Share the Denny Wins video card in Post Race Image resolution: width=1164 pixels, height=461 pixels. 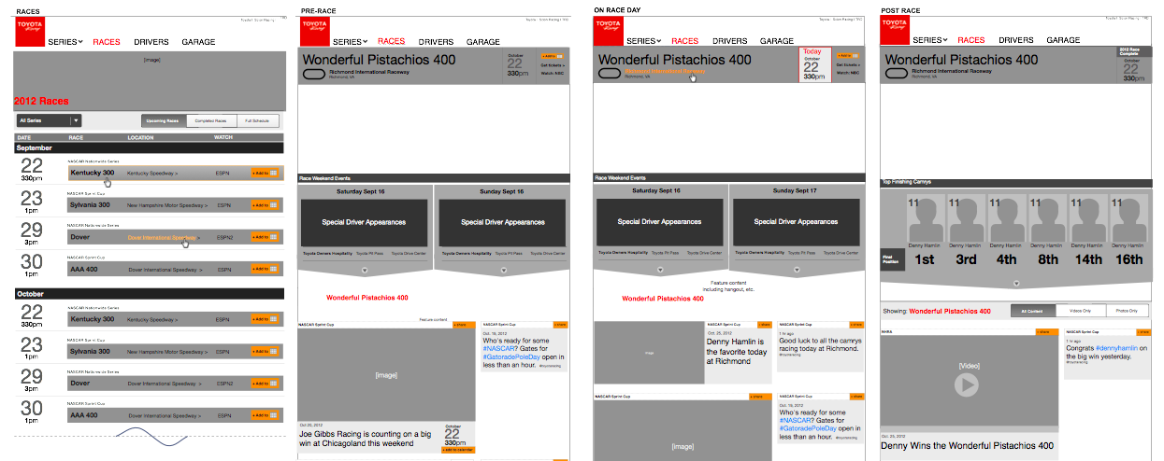[1047, 332]
